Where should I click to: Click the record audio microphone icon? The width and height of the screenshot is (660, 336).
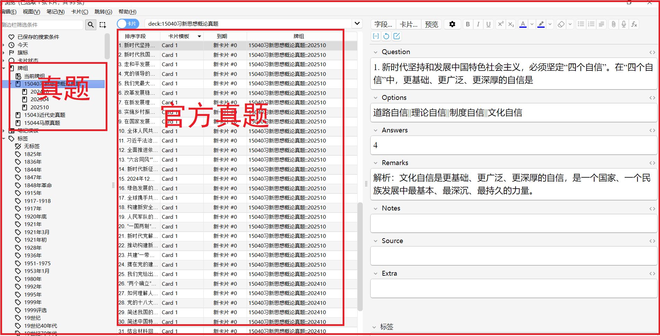pos(624,24)
